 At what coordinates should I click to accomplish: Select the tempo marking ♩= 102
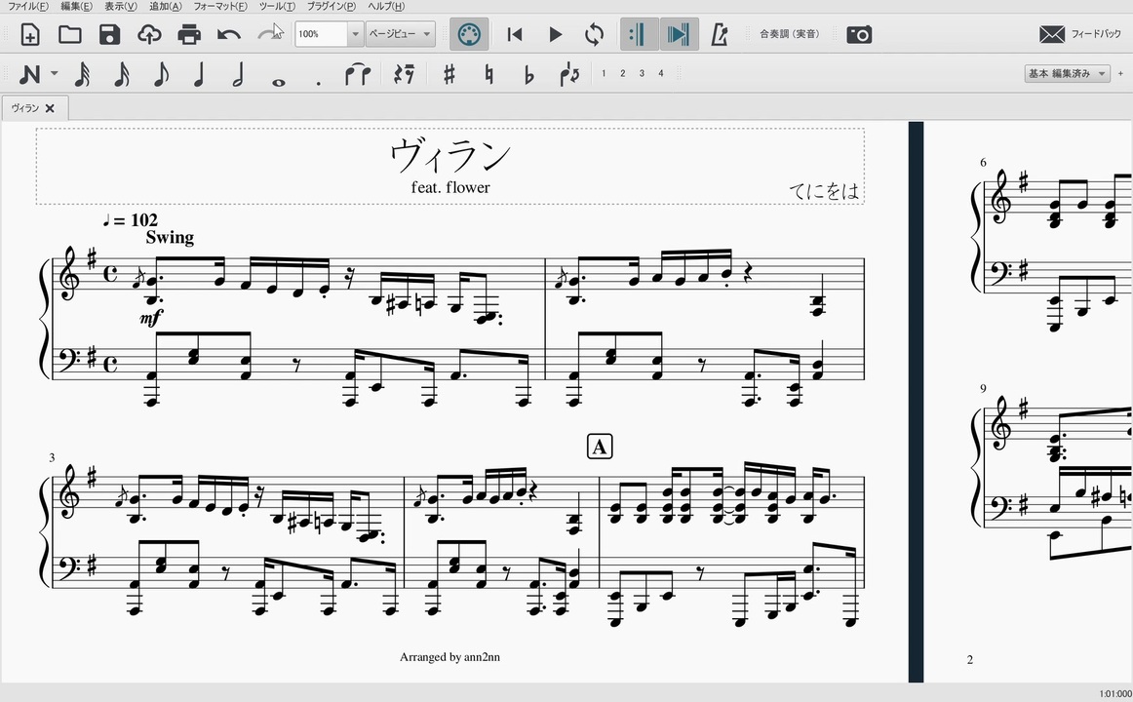pyautogui.click(x=130, y=219)
